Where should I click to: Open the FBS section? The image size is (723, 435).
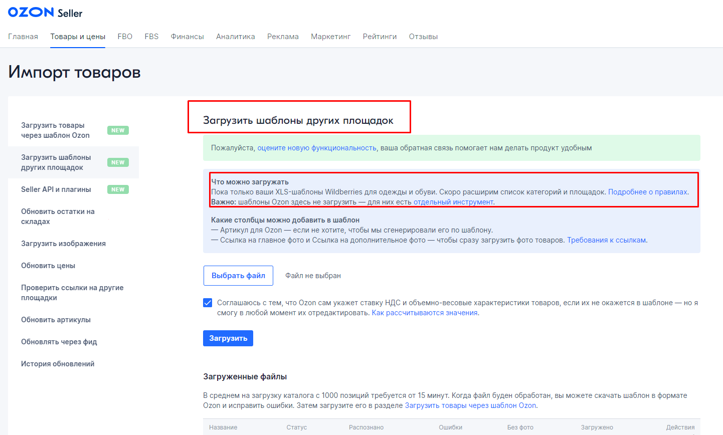(x=151, y=37)
